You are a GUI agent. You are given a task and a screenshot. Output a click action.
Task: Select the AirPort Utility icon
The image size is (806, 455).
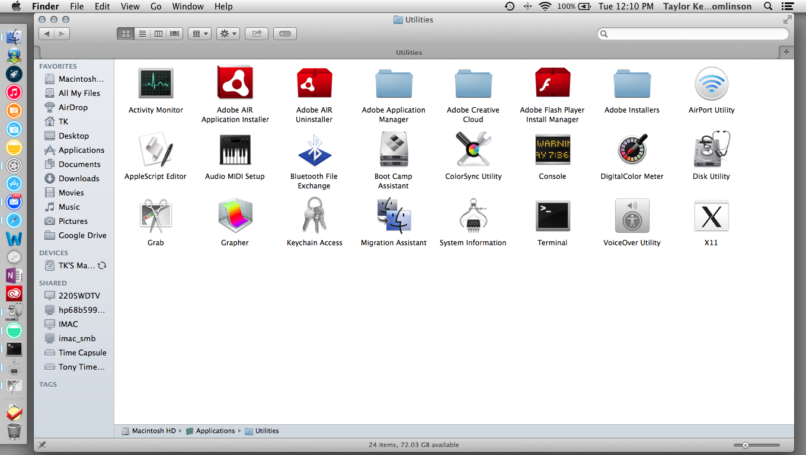[711, 84]
